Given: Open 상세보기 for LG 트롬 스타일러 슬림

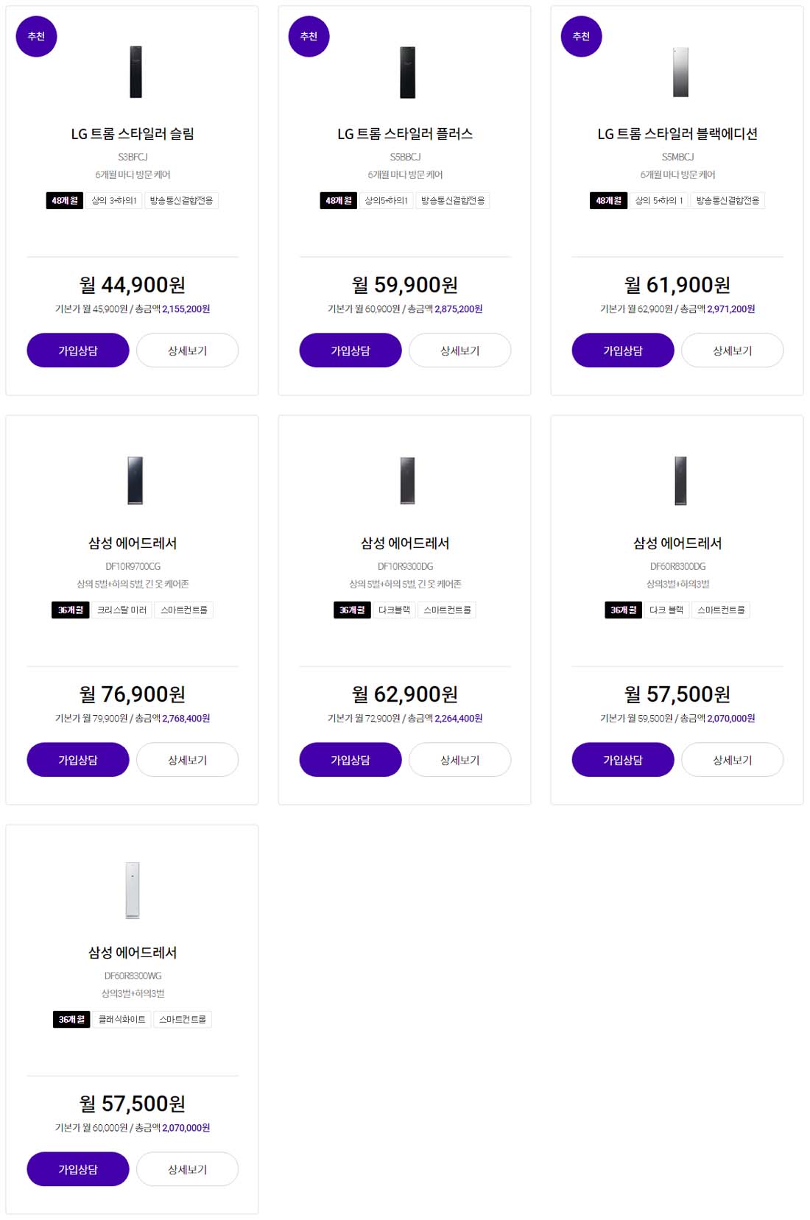Looking at the screenshot, I should coord(187,350).
